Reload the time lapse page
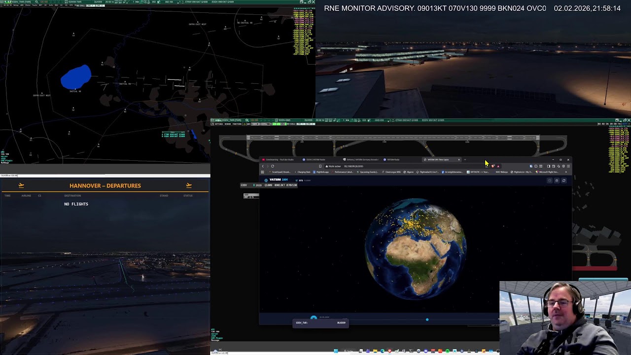The width and height of the screenshot is (631, 355). click(273, 166)
